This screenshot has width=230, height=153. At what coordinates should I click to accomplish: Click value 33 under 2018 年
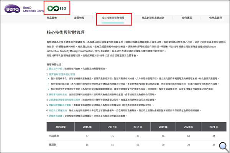(138, 136)
